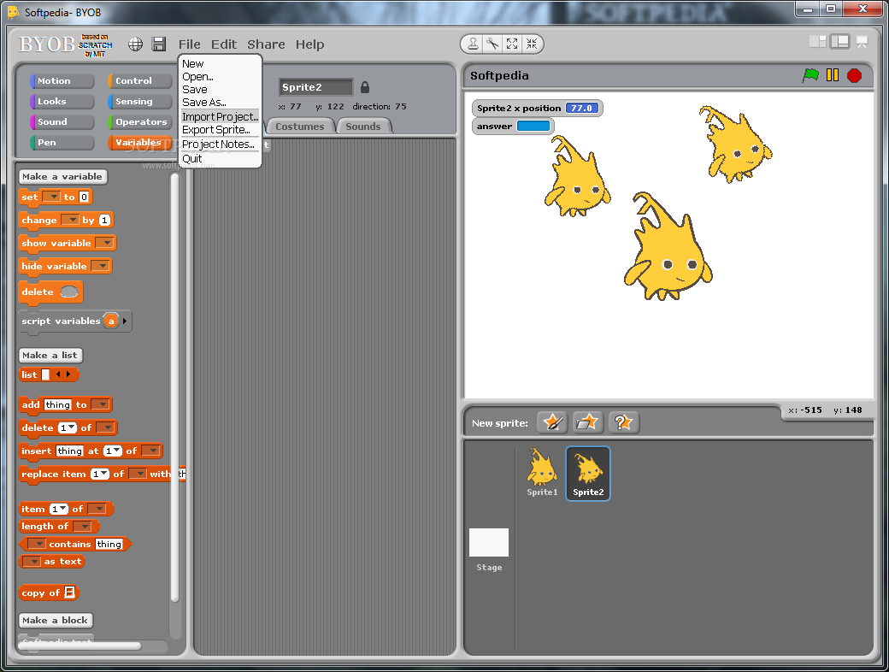Choose Import Project... menu entry

[220, 116]
